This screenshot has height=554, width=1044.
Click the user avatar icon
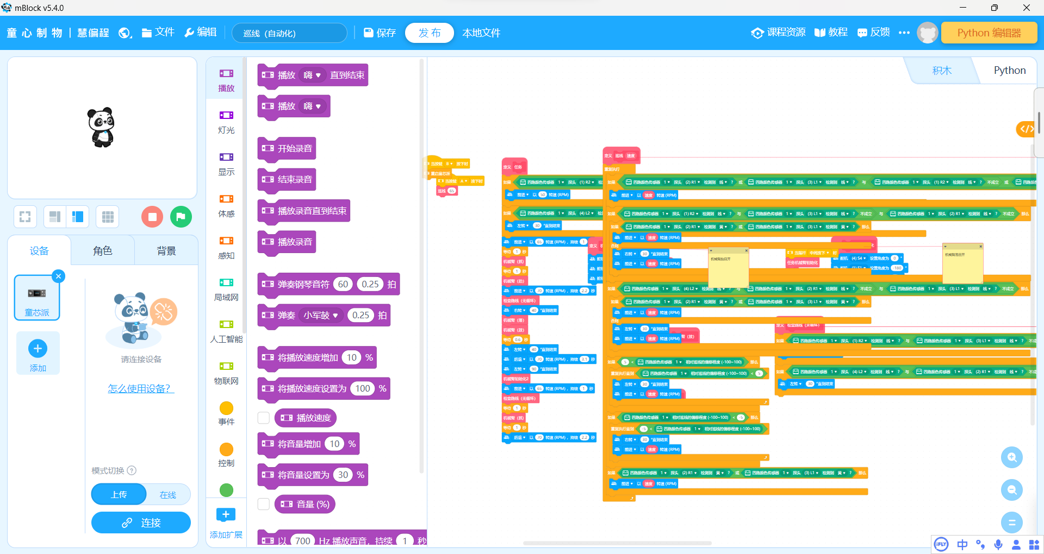928,33
